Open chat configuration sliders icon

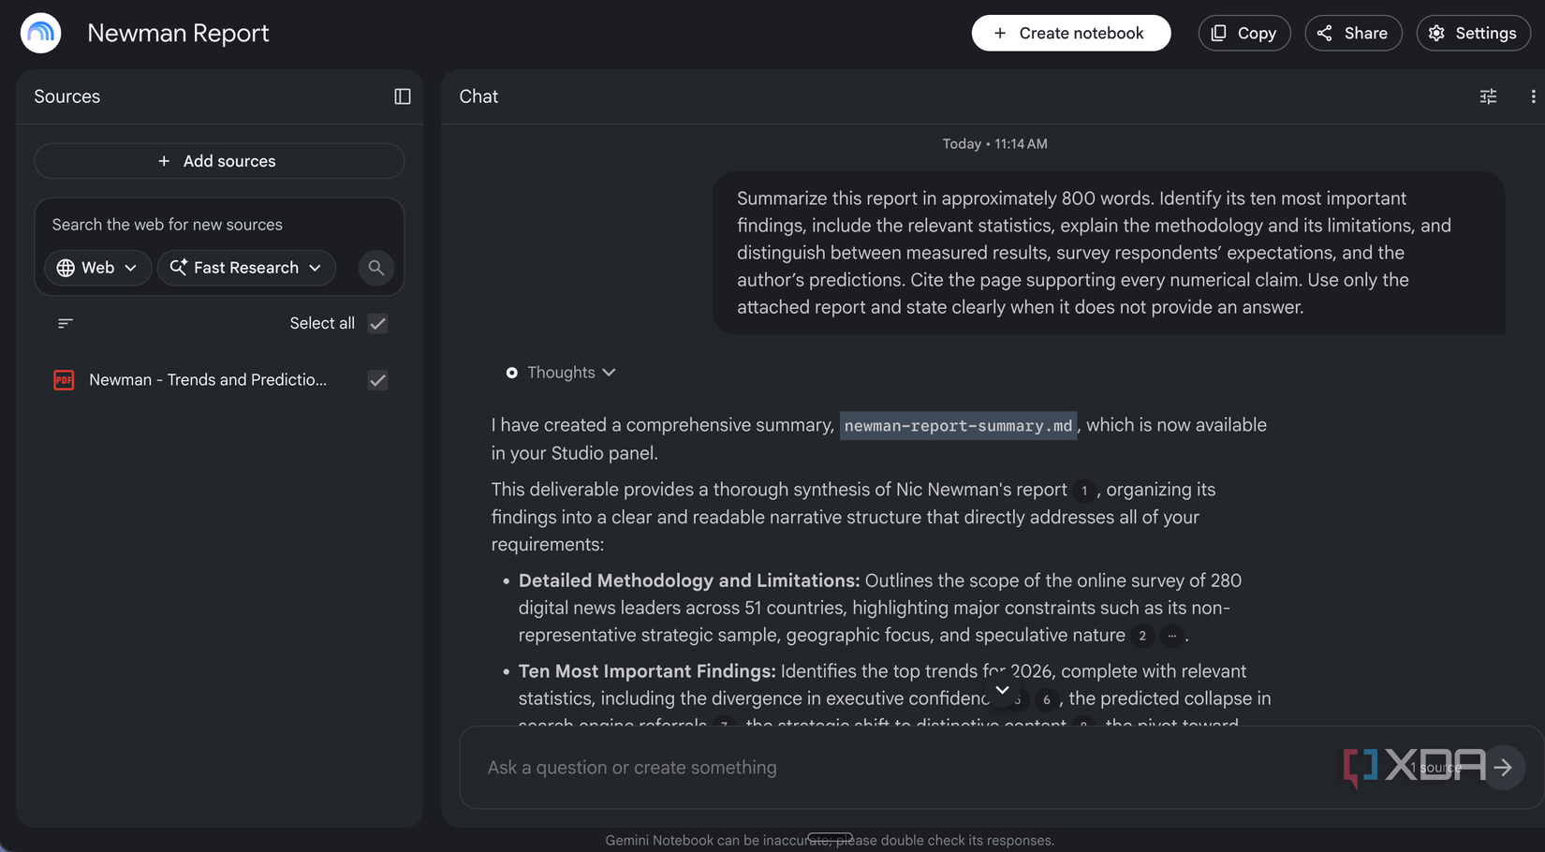pos(1488,96)
